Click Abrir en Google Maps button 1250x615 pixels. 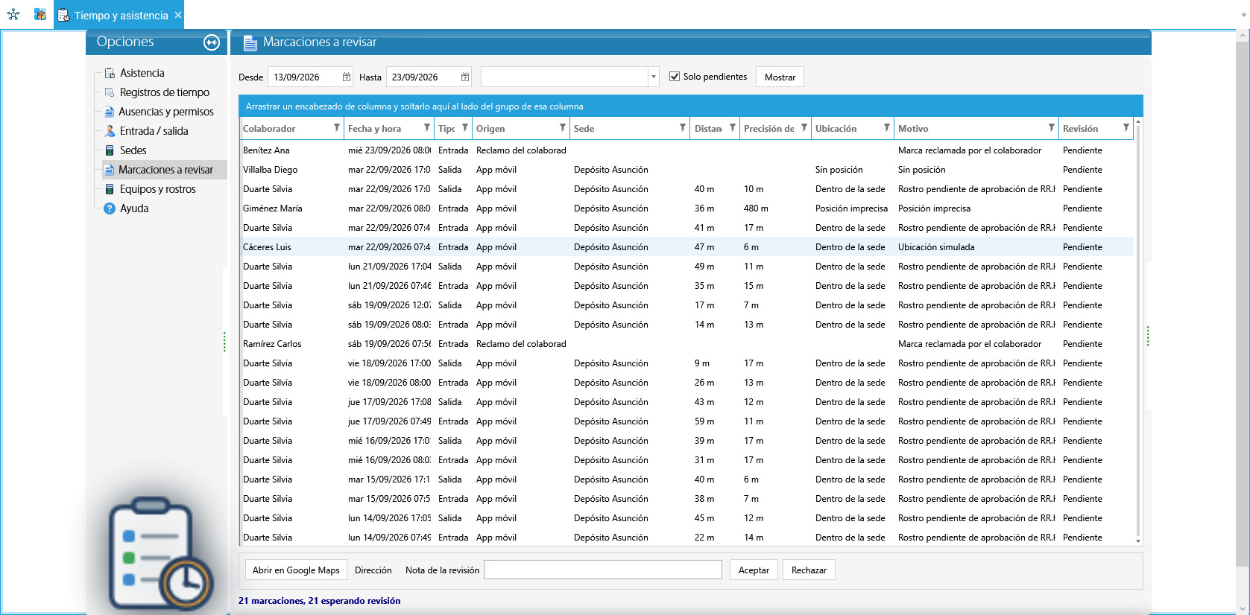[296, 570]
